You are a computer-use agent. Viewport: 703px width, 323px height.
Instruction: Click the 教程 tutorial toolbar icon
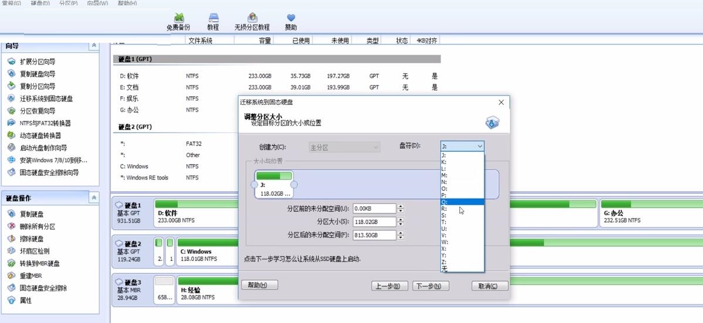click(x=213, y=22)
